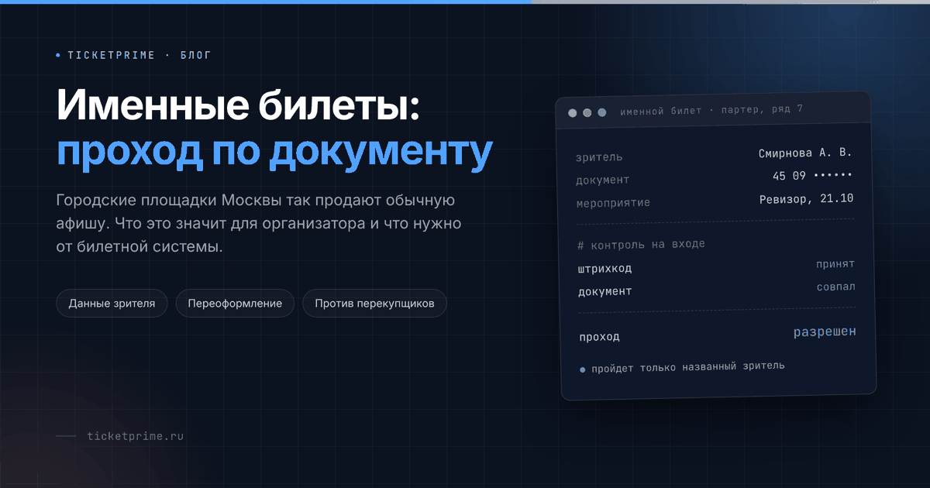Image resolution: width=930 pixels, height=488 pixels.
Task: Click the second gray window dot on ticket card
Action: 587,113
